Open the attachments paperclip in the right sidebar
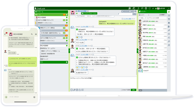This screenshot has height=107, width=194. [169, 30]
